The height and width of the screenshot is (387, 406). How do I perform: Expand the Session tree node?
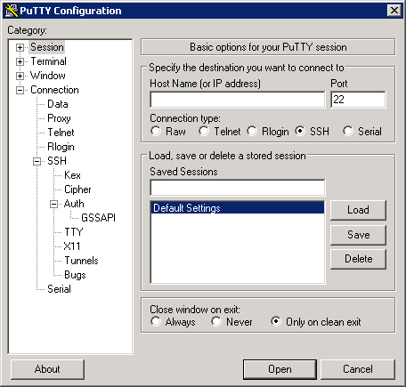20,47
